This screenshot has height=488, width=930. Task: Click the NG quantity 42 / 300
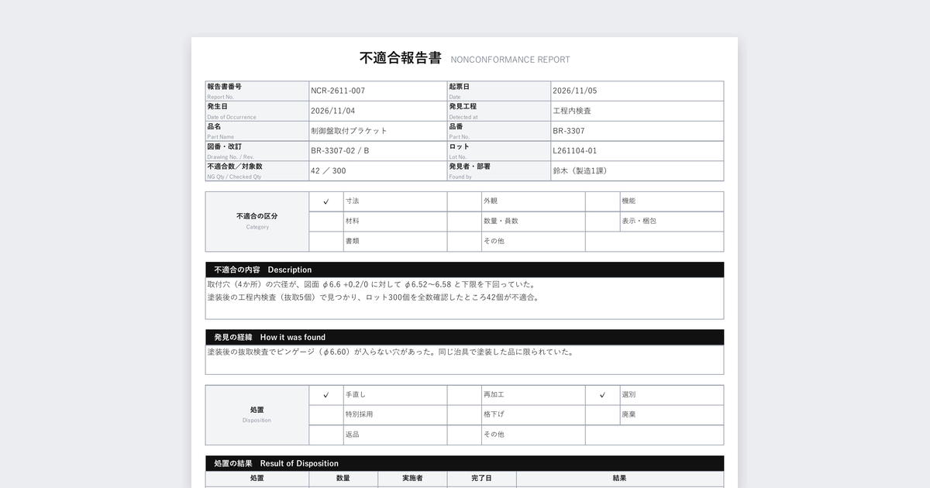(x=329, y=171)
